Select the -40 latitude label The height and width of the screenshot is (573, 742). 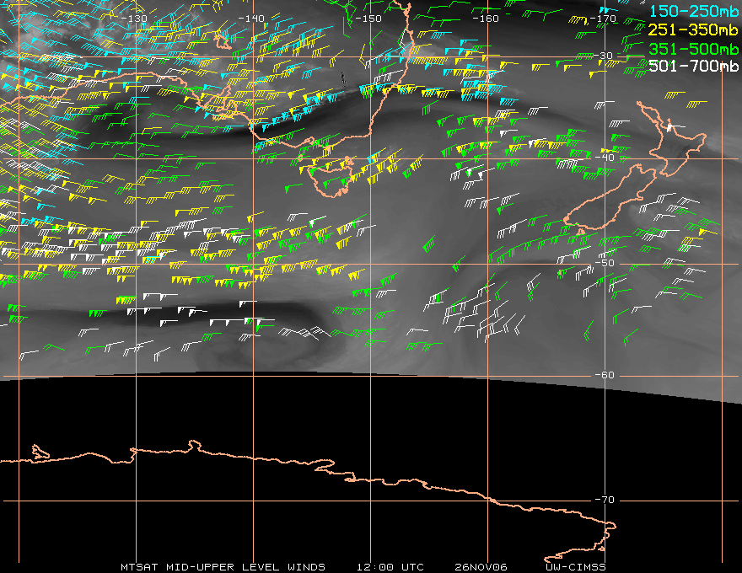pyautogui.click(x=605, y=158)
